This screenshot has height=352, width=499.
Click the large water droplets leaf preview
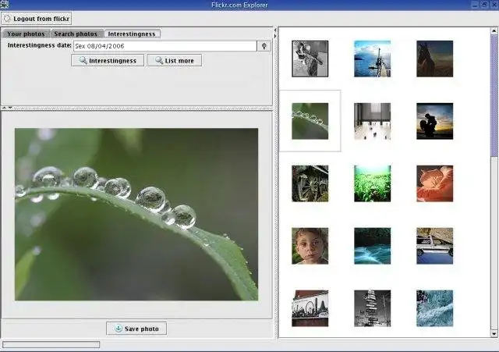[x=136, y=215]
